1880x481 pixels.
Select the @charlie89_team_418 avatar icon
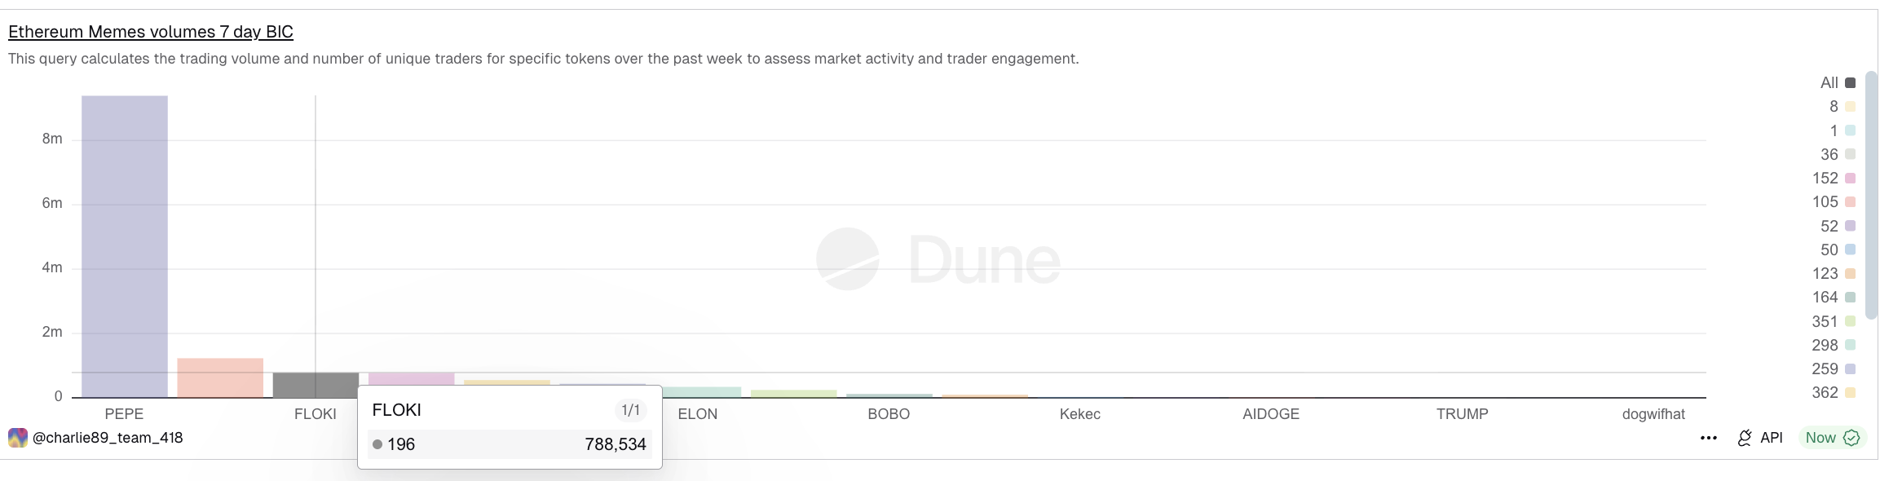(x=15, y=437)
